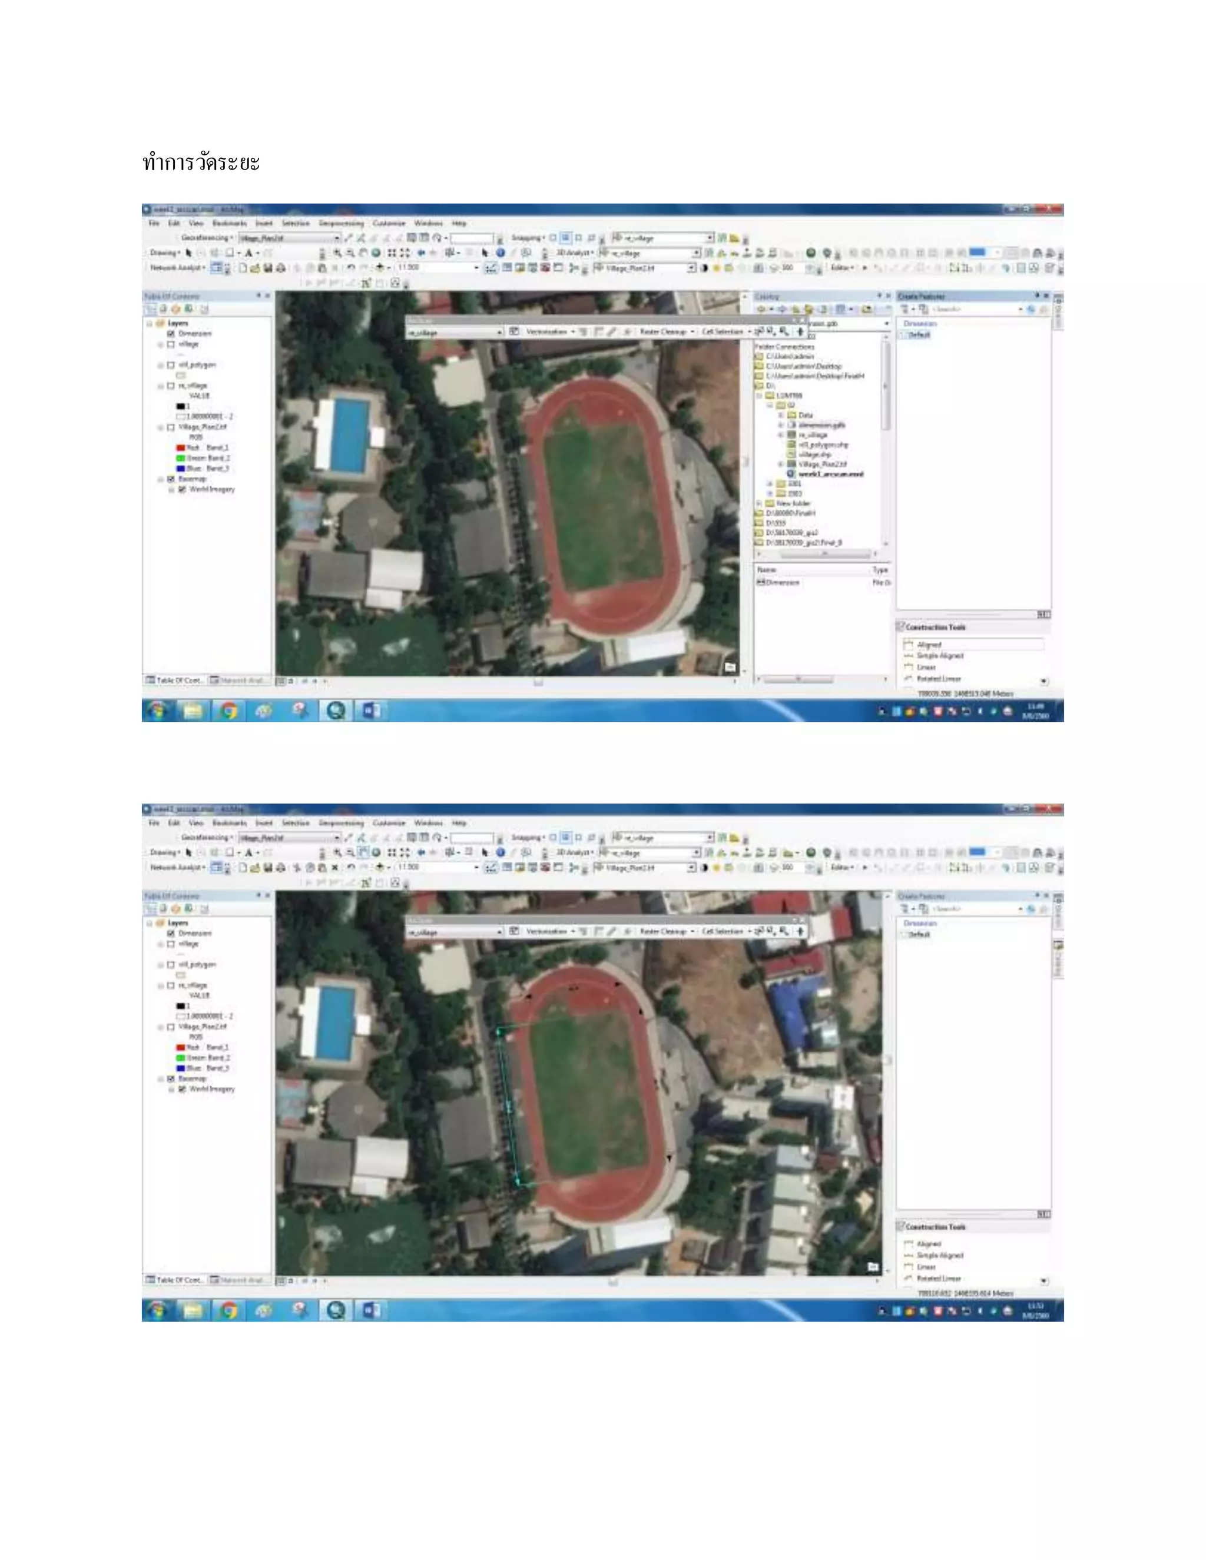Click the Full Extent globe icon in upper window
Screen dimensions: 1206x1560
[376, 253]
